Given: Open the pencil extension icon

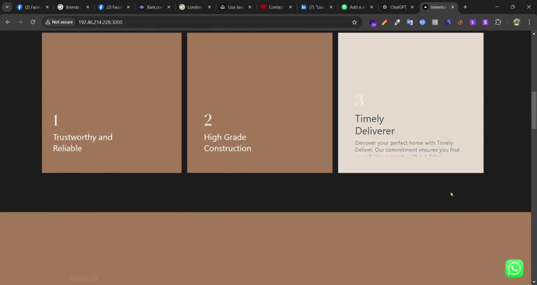Looking at the screenshot, I should pos(384,22).
